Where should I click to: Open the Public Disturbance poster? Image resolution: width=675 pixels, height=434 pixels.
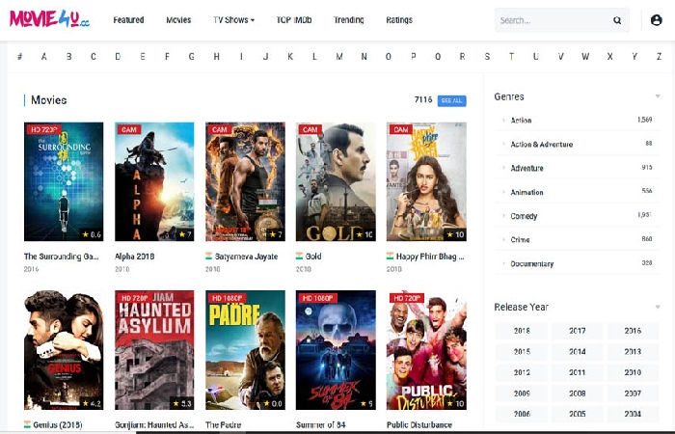(426, 350)
